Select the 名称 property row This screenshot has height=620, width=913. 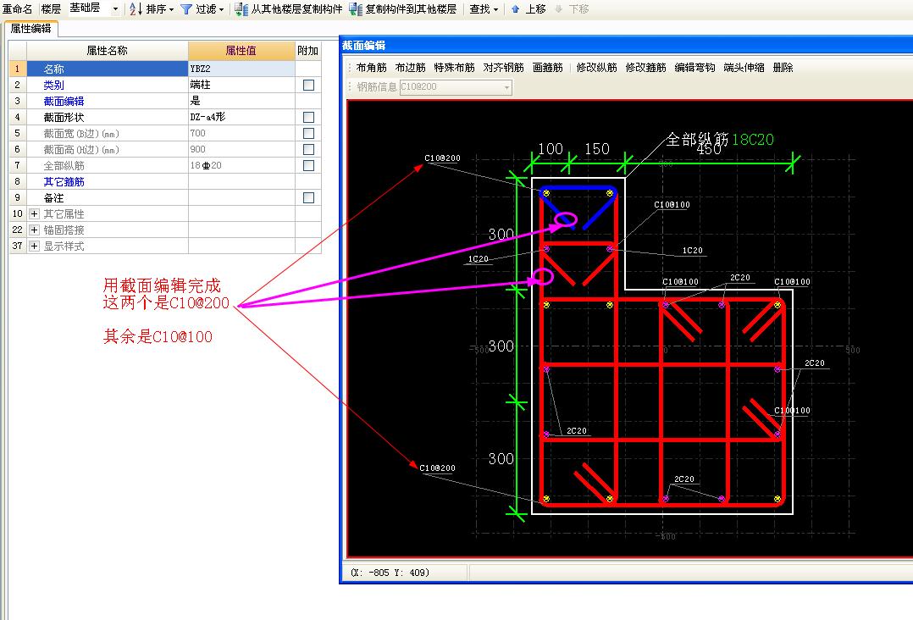click(107, 69)
